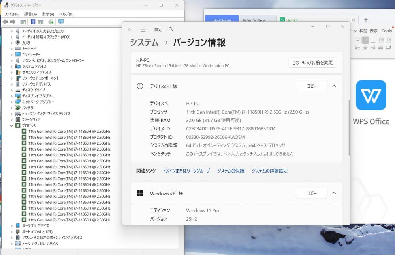Click the printer icon in Device Manager toolbar
This screenshot has height=255, width=395.
pyautogui.click(x=51, y=22)
